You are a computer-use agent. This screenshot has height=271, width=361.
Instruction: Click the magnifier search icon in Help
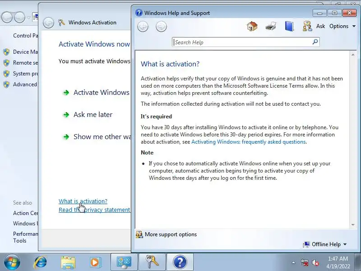coord(315,42)
